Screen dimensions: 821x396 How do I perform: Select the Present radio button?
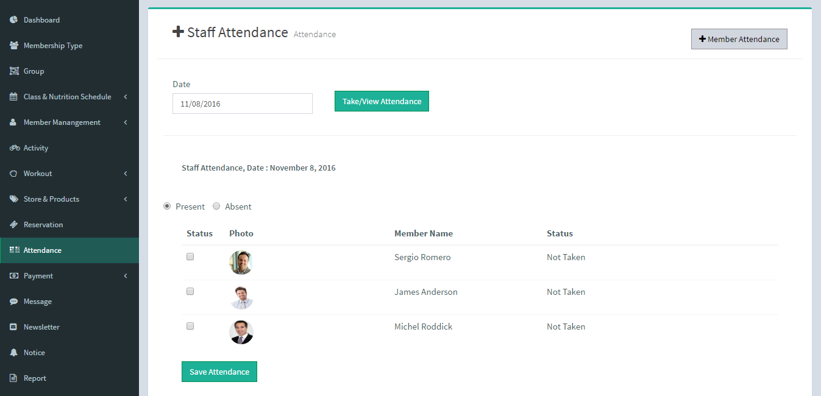point(167,207)
